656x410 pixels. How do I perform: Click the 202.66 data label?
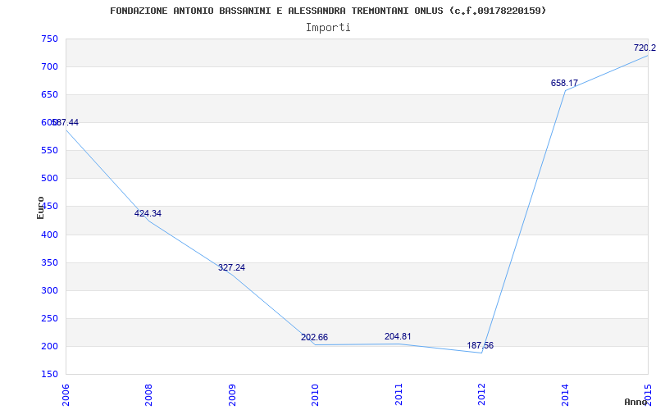point(314,337)
